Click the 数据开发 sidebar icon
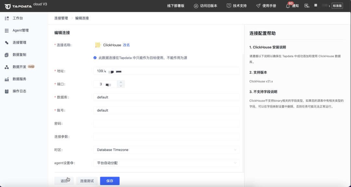 [7, 67]
